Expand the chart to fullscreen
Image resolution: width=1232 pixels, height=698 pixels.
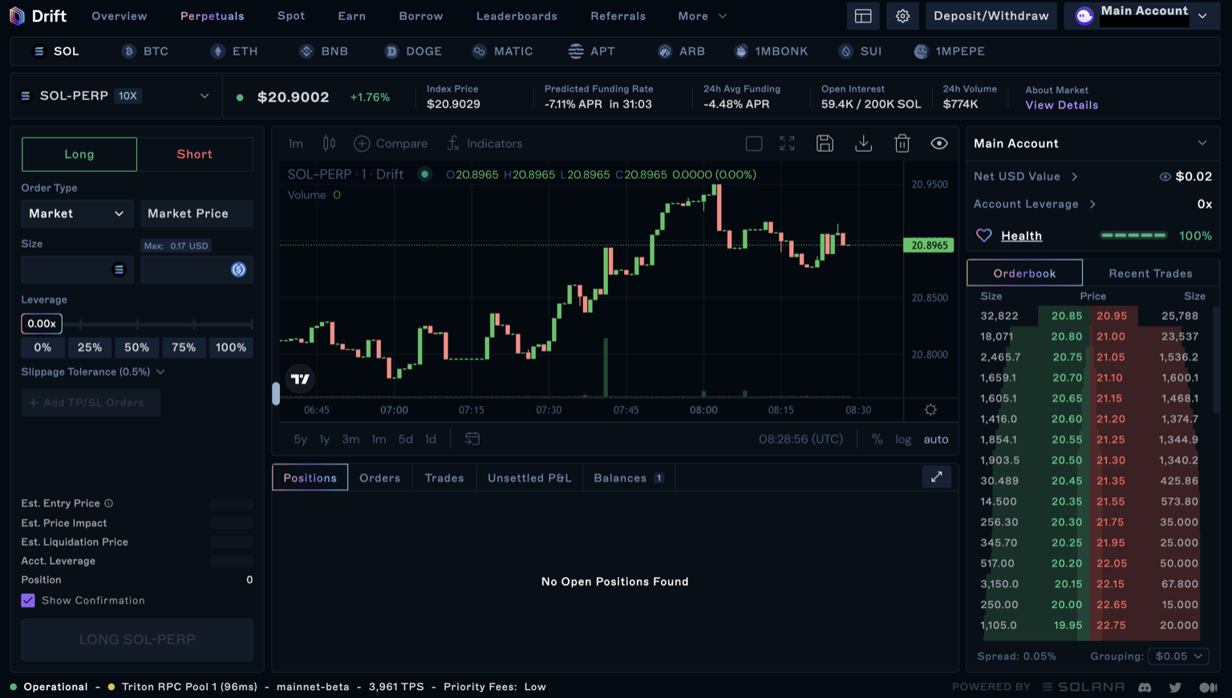786,143
